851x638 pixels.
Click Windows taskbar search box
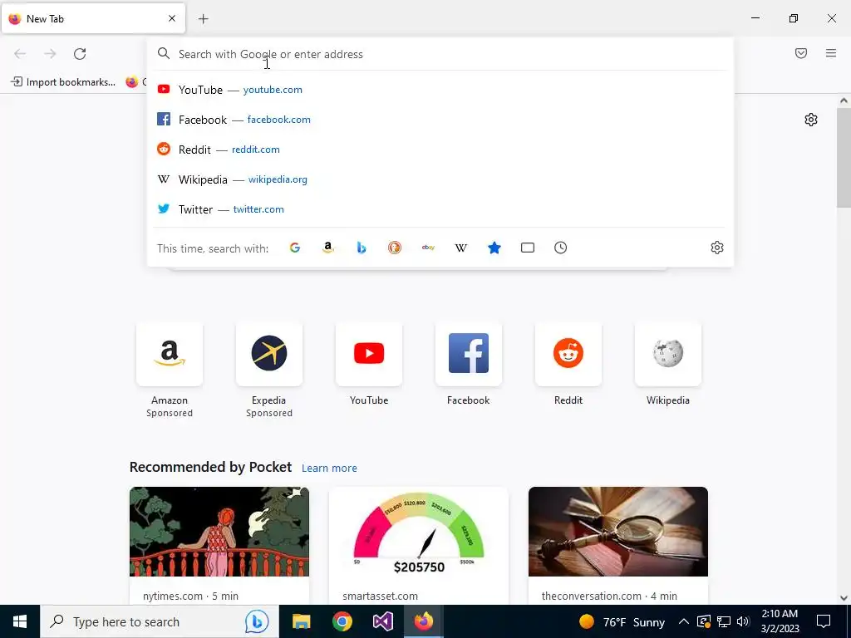[x=160, y=621]
